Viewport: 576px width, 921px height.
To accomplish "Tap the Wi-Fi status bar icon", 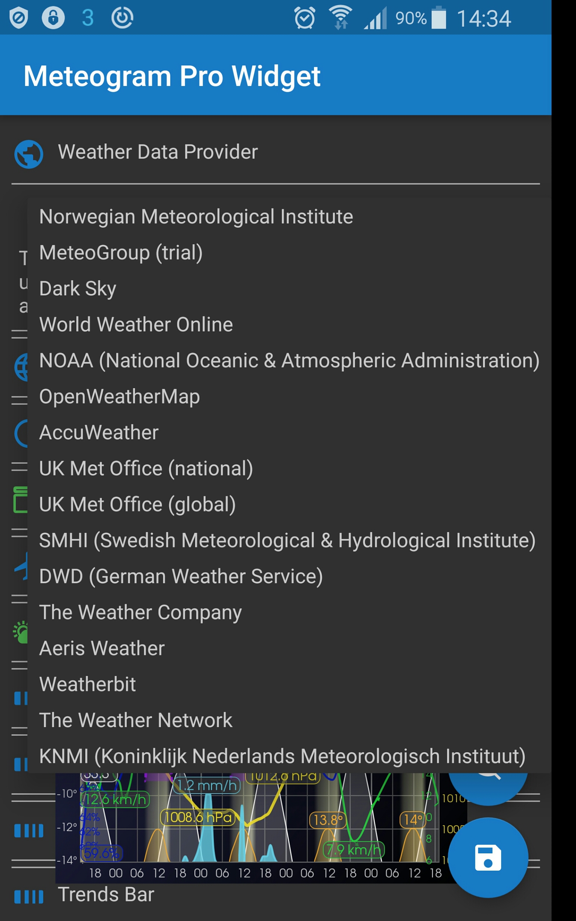I will pos(340,18).
